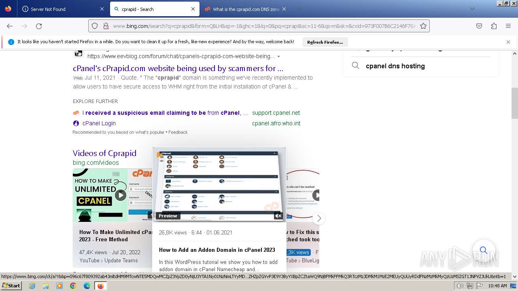This screenshot has width=518, height=291.
Task: Reload the page with the refresh icon
Action: [39, 26]
